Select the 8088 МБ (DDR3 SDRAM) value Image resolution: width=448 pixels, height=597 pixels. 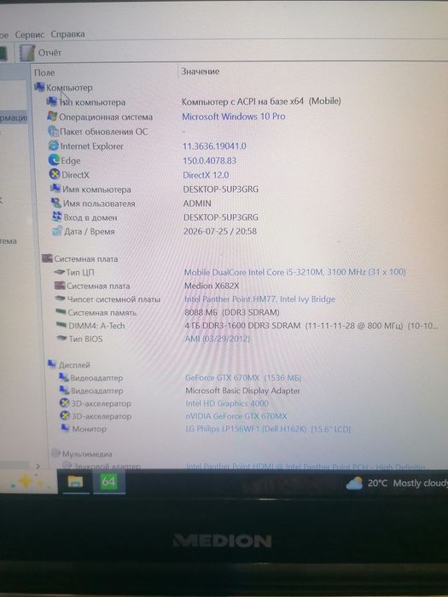tap(232, 312)
